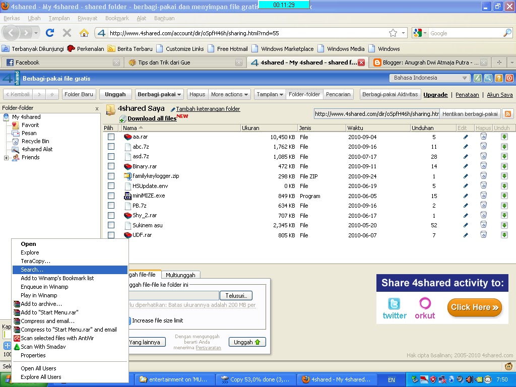Edit the Sukinem asu file entry
This screenshot has height=387, width=516.
point(466,225)
